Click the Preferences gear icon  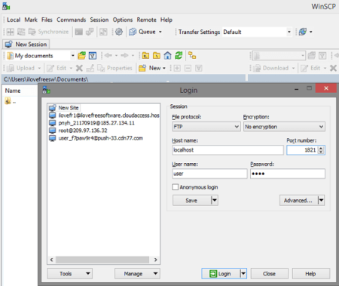tap(119, 32)
